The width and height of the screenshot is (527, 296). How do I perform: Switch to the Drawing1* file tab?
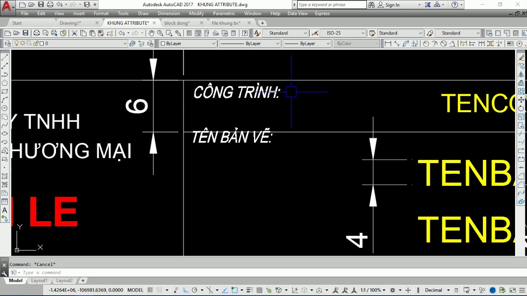tap(70, 23)
